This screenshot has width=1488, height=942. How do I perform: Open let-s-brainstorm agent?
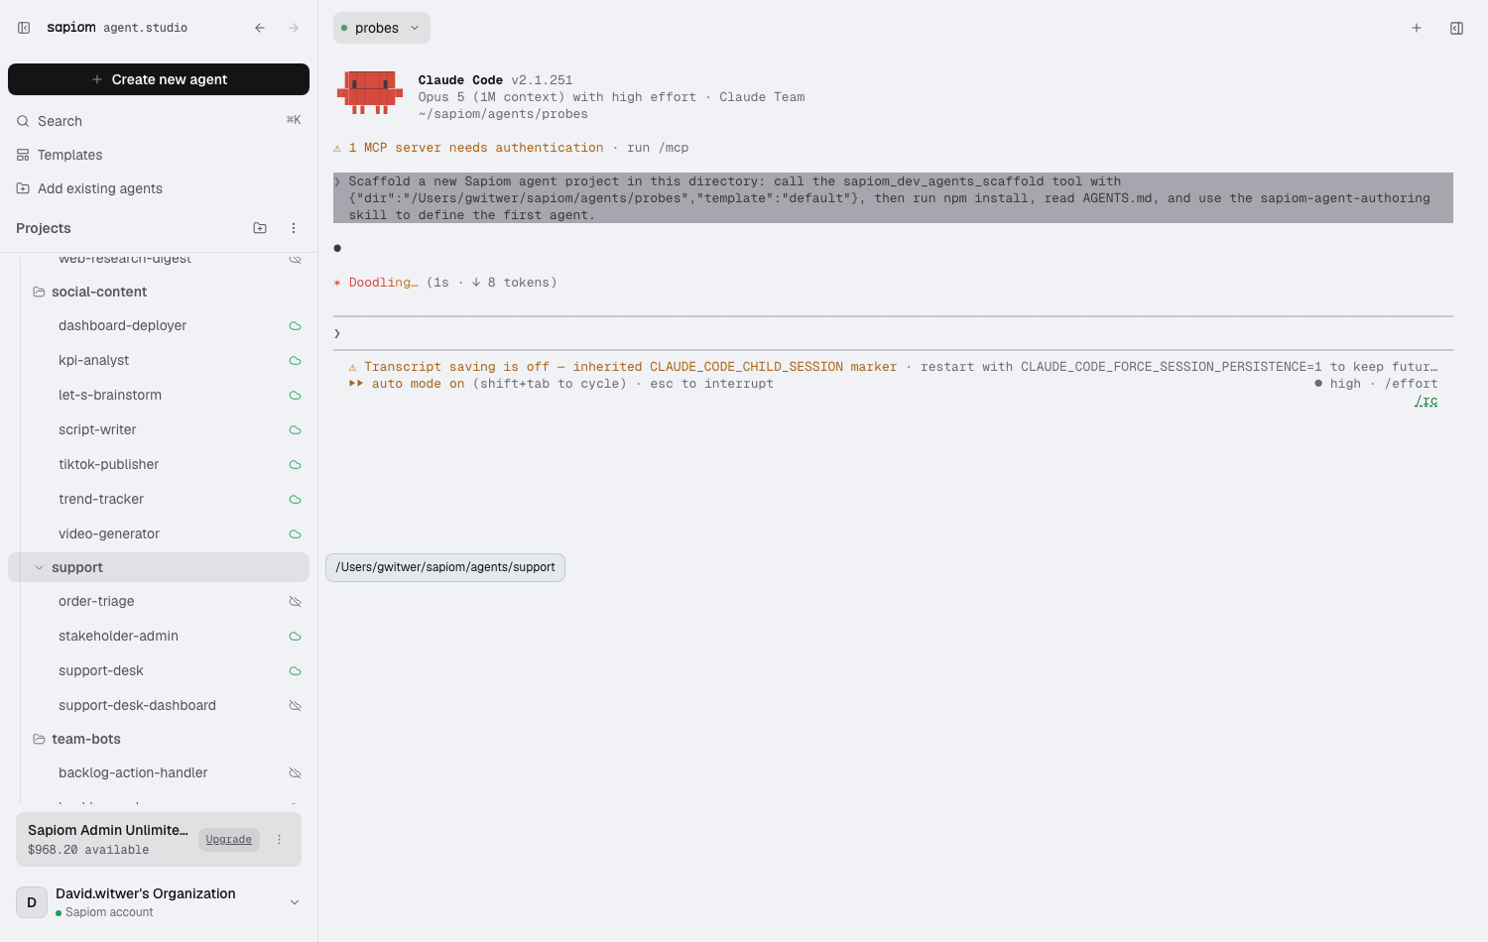tap(110, 395)
